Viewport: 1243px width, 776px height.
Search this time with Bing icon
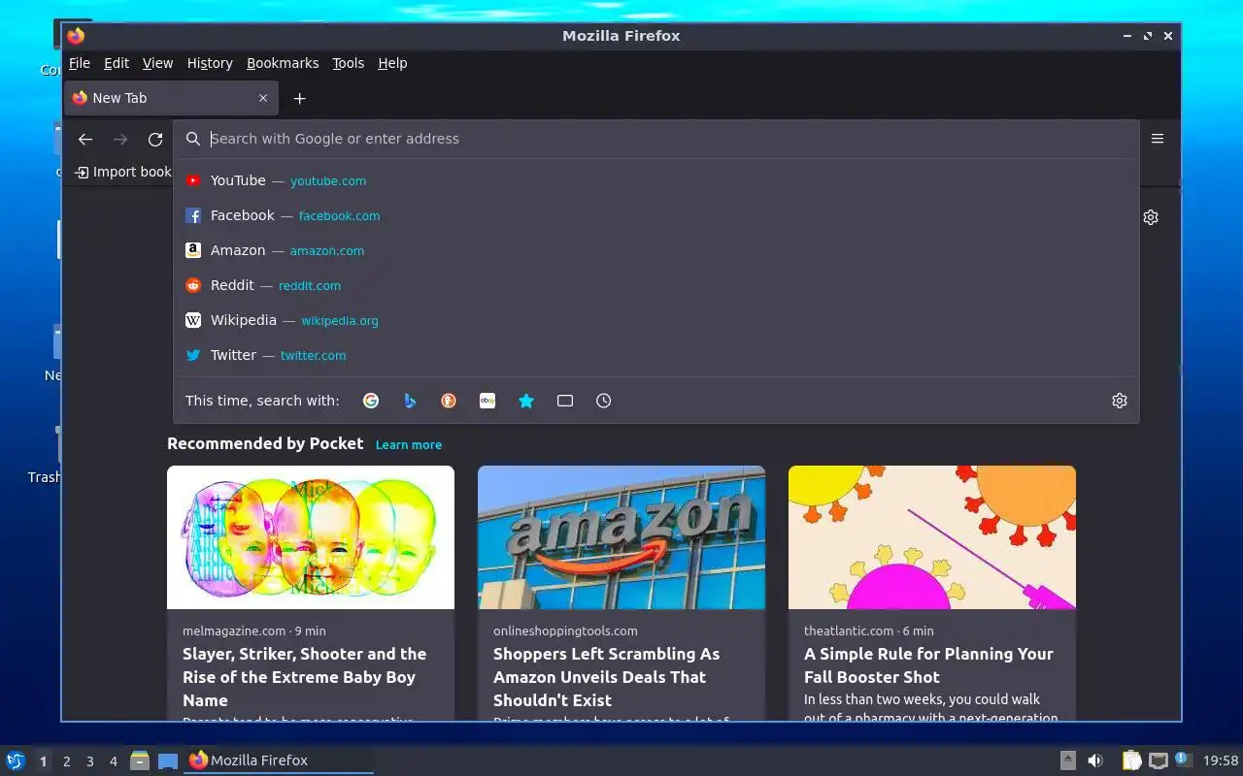click(410, 401)
